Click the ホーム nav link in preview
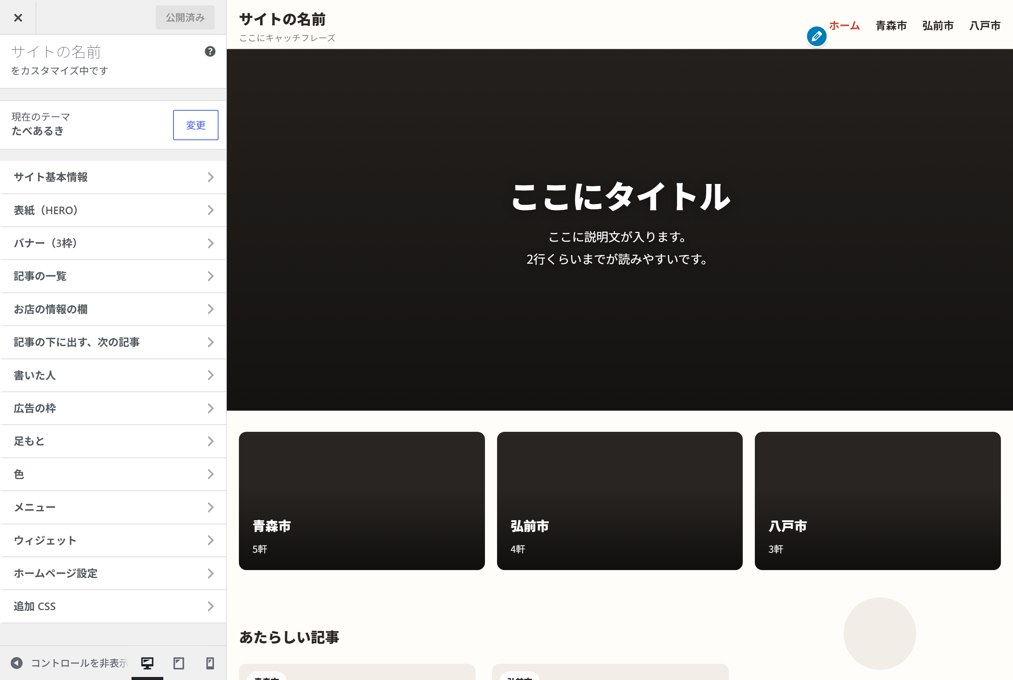This screenshot has height=680, width=1013. (844, 26)
